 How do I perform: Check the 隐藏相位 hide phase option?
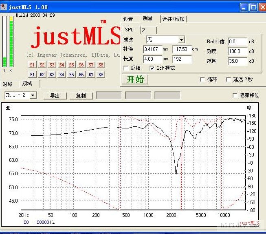click(x=235, y=95)
